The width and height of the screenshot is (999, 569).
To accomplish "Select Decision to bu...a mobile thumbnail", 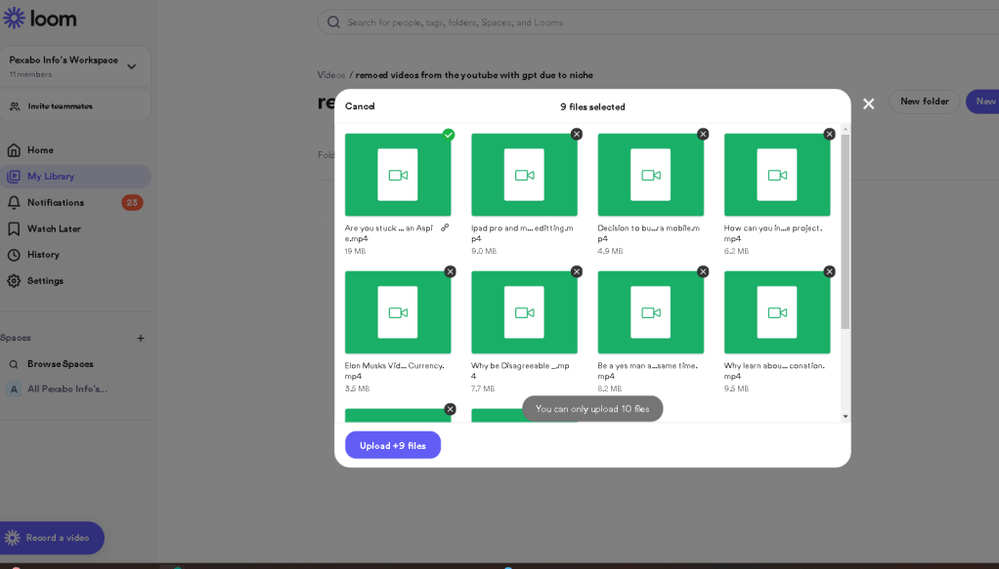I will click(x=650, y=175).
